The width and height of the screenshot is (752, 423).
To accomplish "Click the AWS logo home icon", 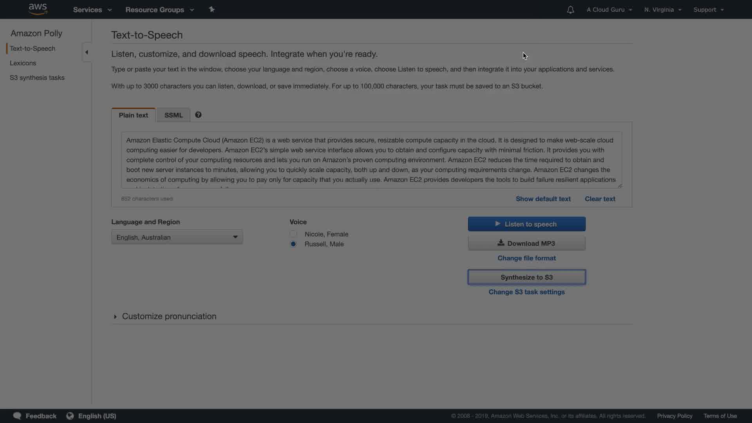I will [x=38, y=9].
